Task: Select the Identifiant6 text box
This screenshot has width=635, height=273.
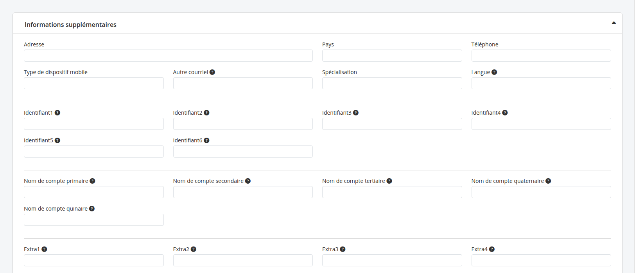Action: (243, 152)
